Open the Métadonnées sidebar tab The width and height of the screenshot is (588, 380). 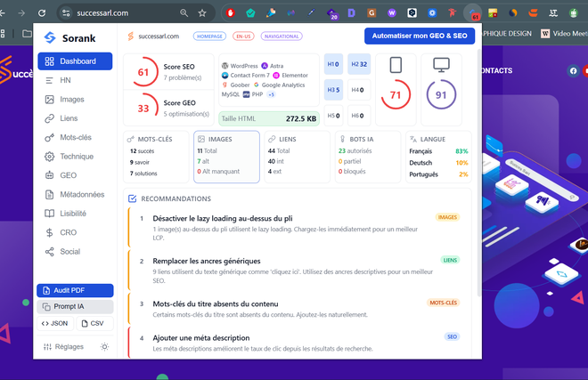coord(78,194)
